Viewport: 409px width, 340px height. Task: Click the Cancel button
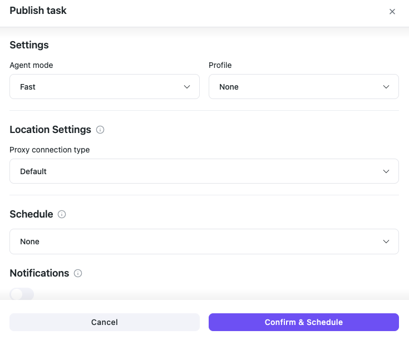(x=105, y=322)
